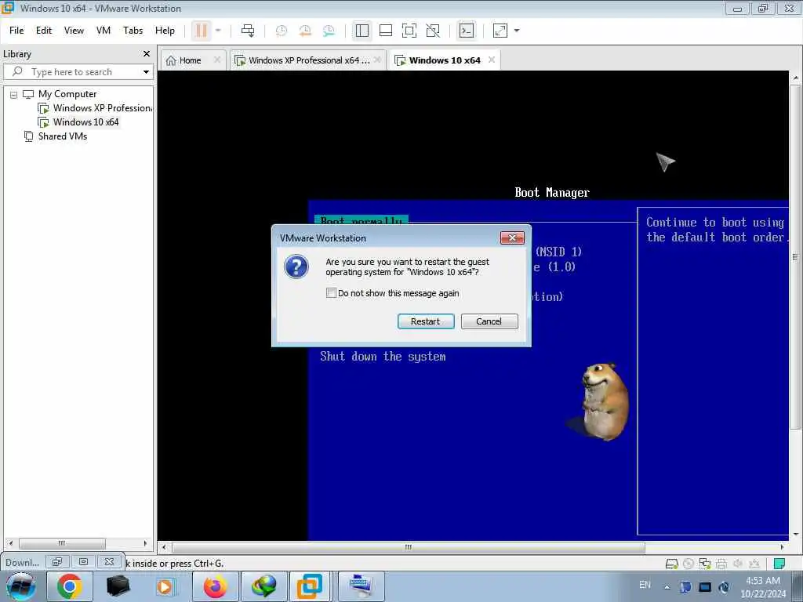Screen dimensions: 803x602
Task: Open the media player taskbar icon
Action: pos(166,586)
